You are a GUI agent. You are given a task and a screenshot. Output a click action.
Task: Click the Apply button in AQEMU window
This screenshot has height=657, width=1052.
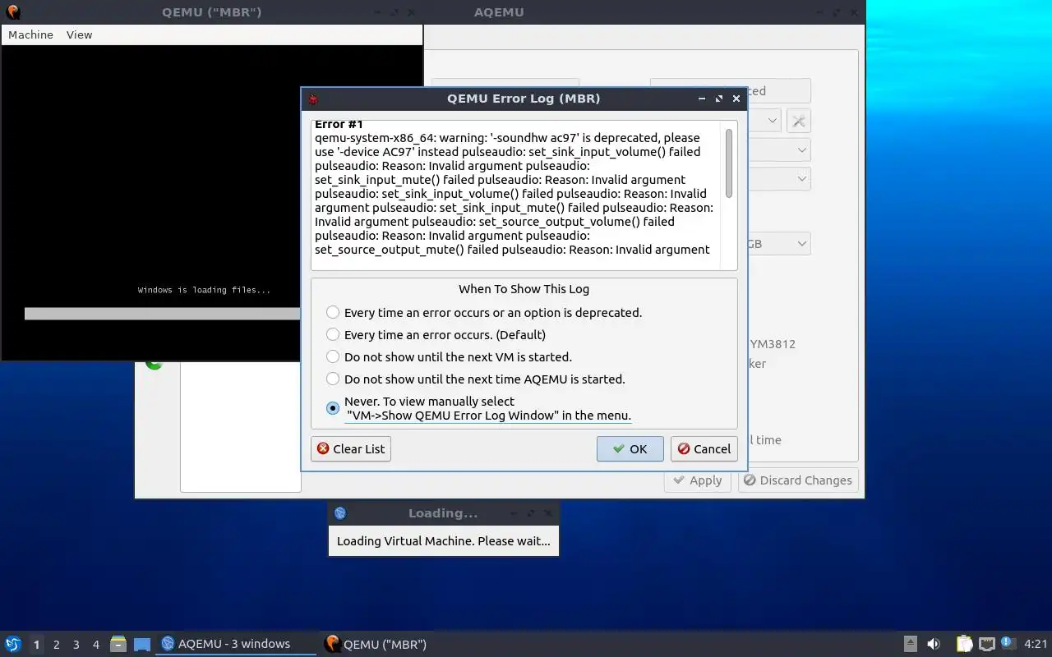tap(697, 480)
